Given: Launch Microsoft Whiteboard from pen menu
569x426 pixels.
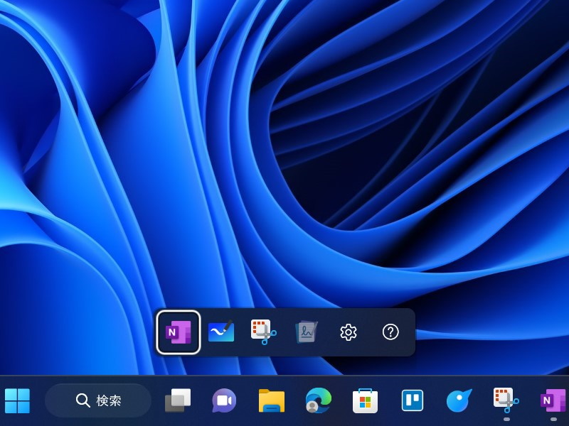Looking at the screenshot, I should 221,331.
